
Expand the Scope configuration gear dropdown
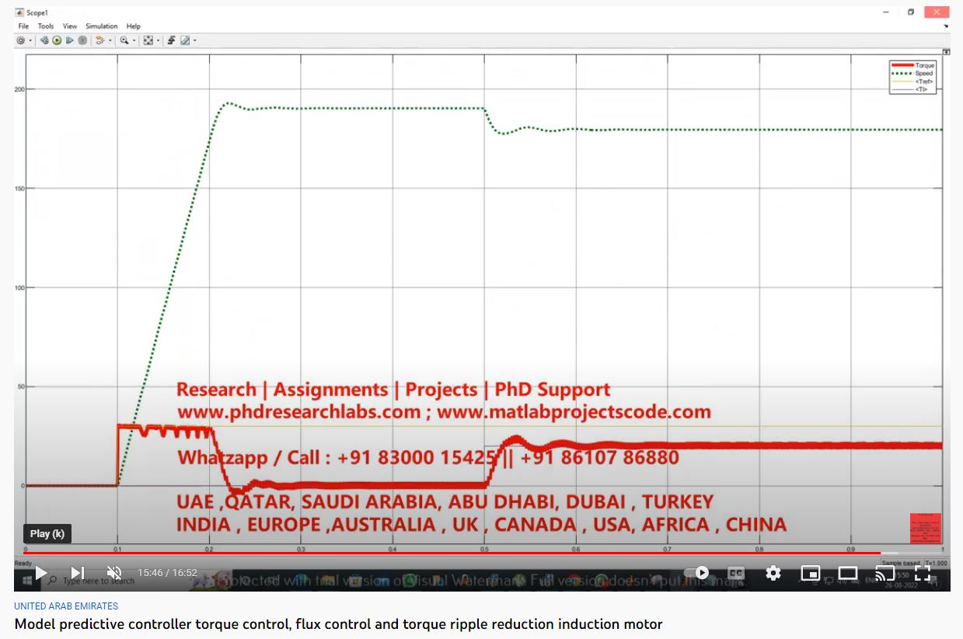point(30,40)
